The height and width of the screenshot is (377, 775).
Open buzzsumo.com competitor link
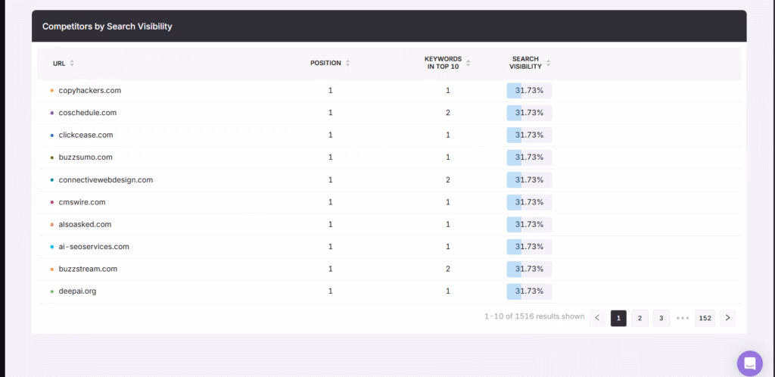pyautogui.click(x=86, y=157)
